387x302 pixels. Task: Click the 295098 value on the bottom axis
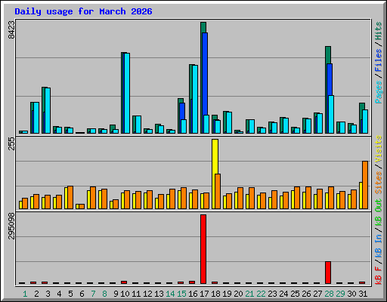[x=11, y=226]
